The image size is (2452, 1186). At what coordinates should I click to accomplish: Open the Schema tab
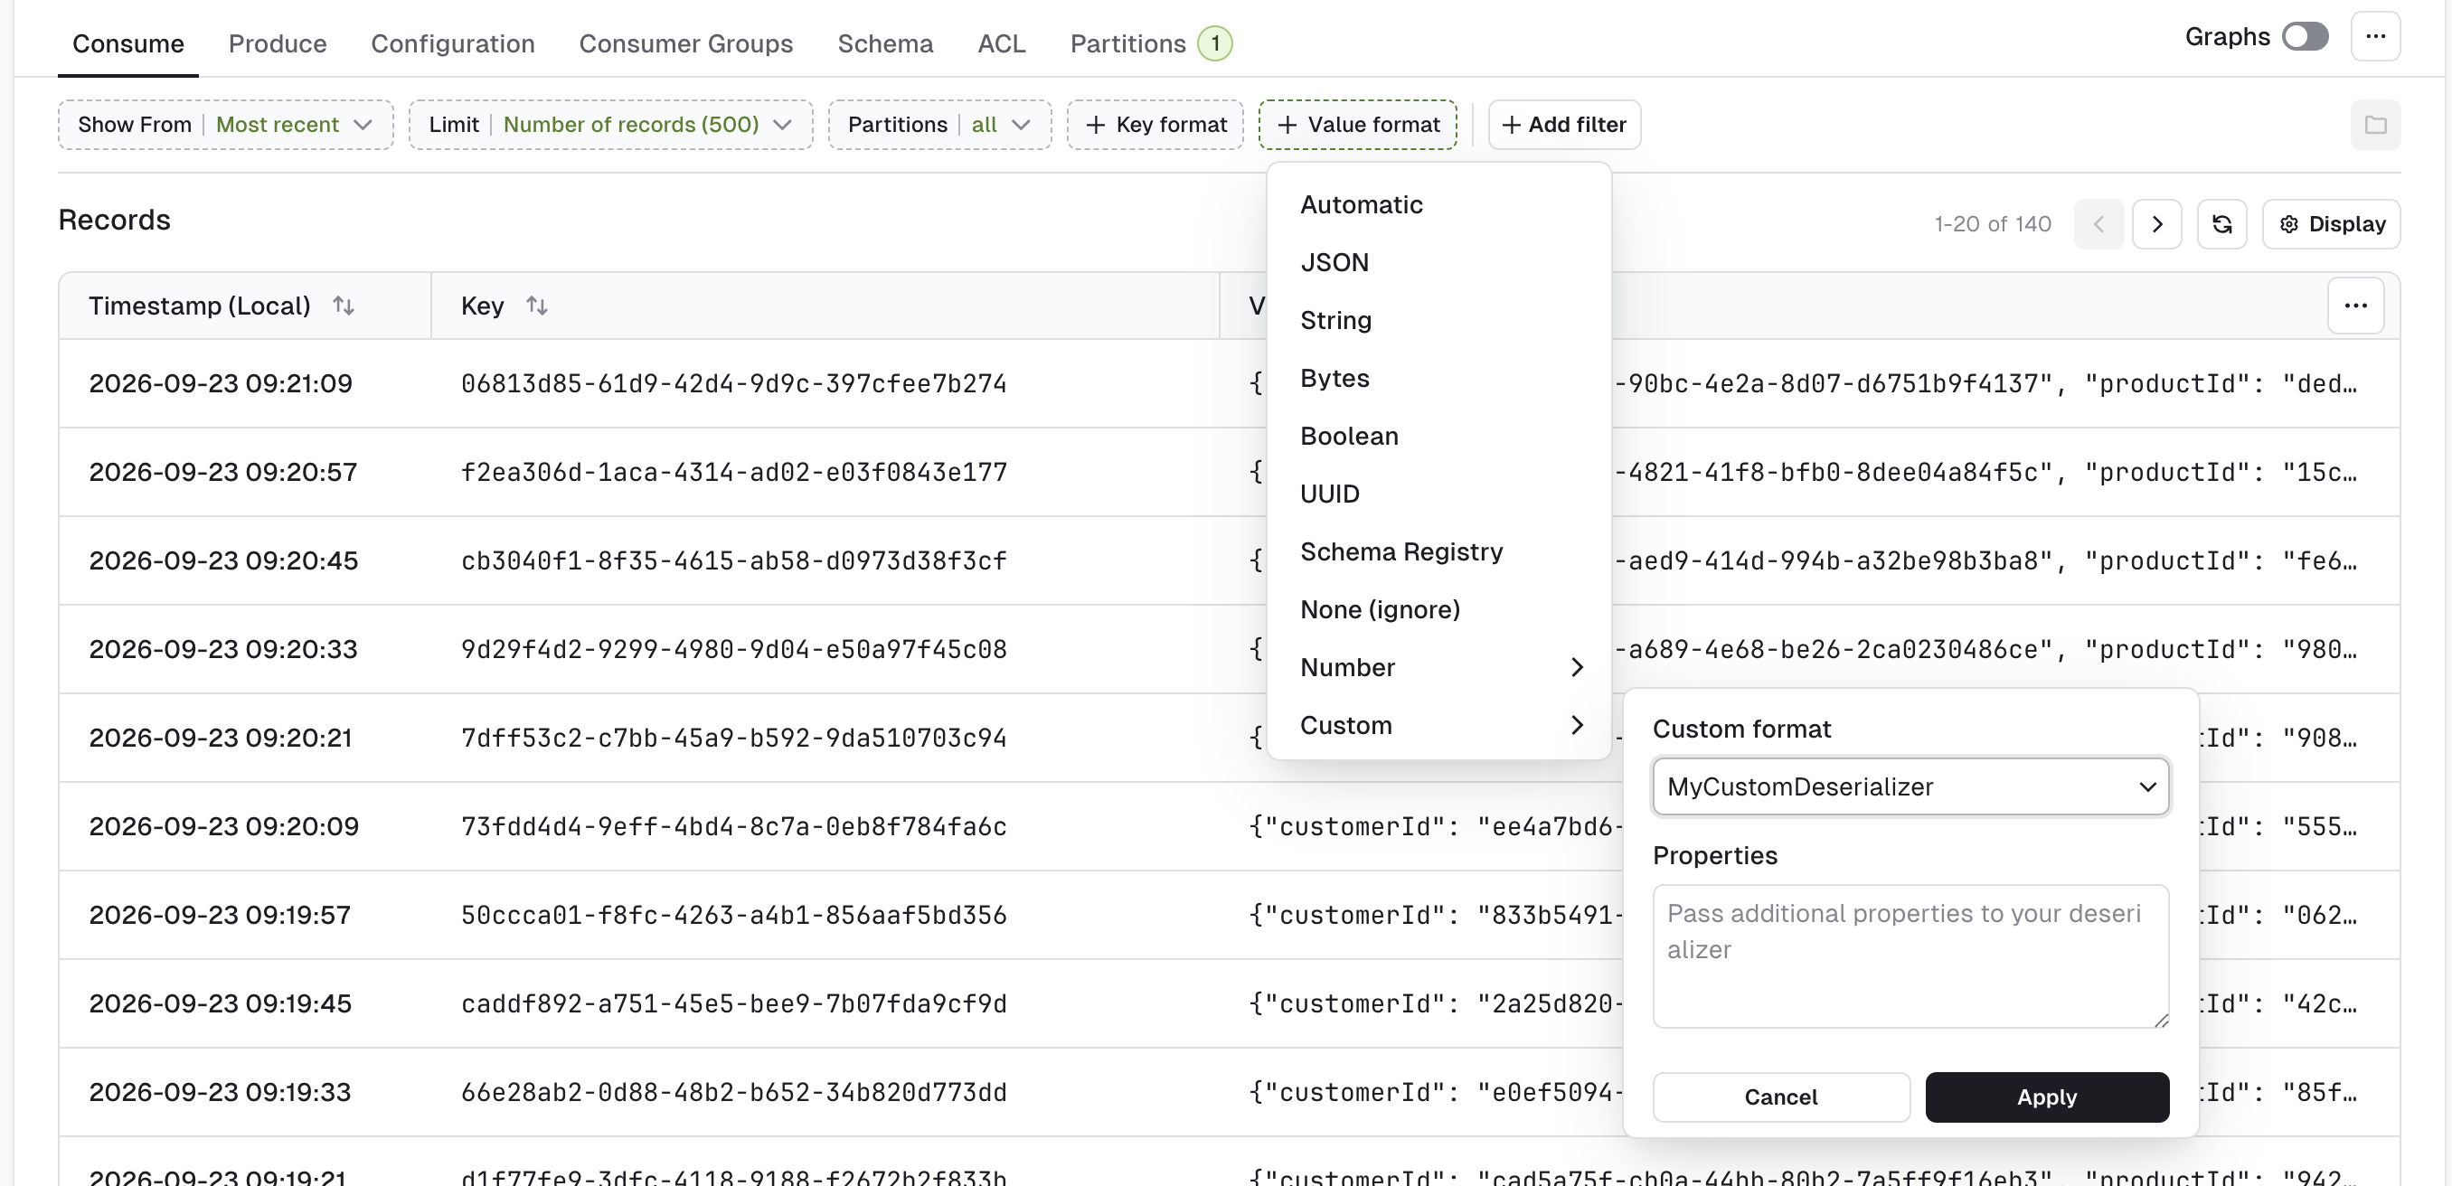(x=884, y=43)
